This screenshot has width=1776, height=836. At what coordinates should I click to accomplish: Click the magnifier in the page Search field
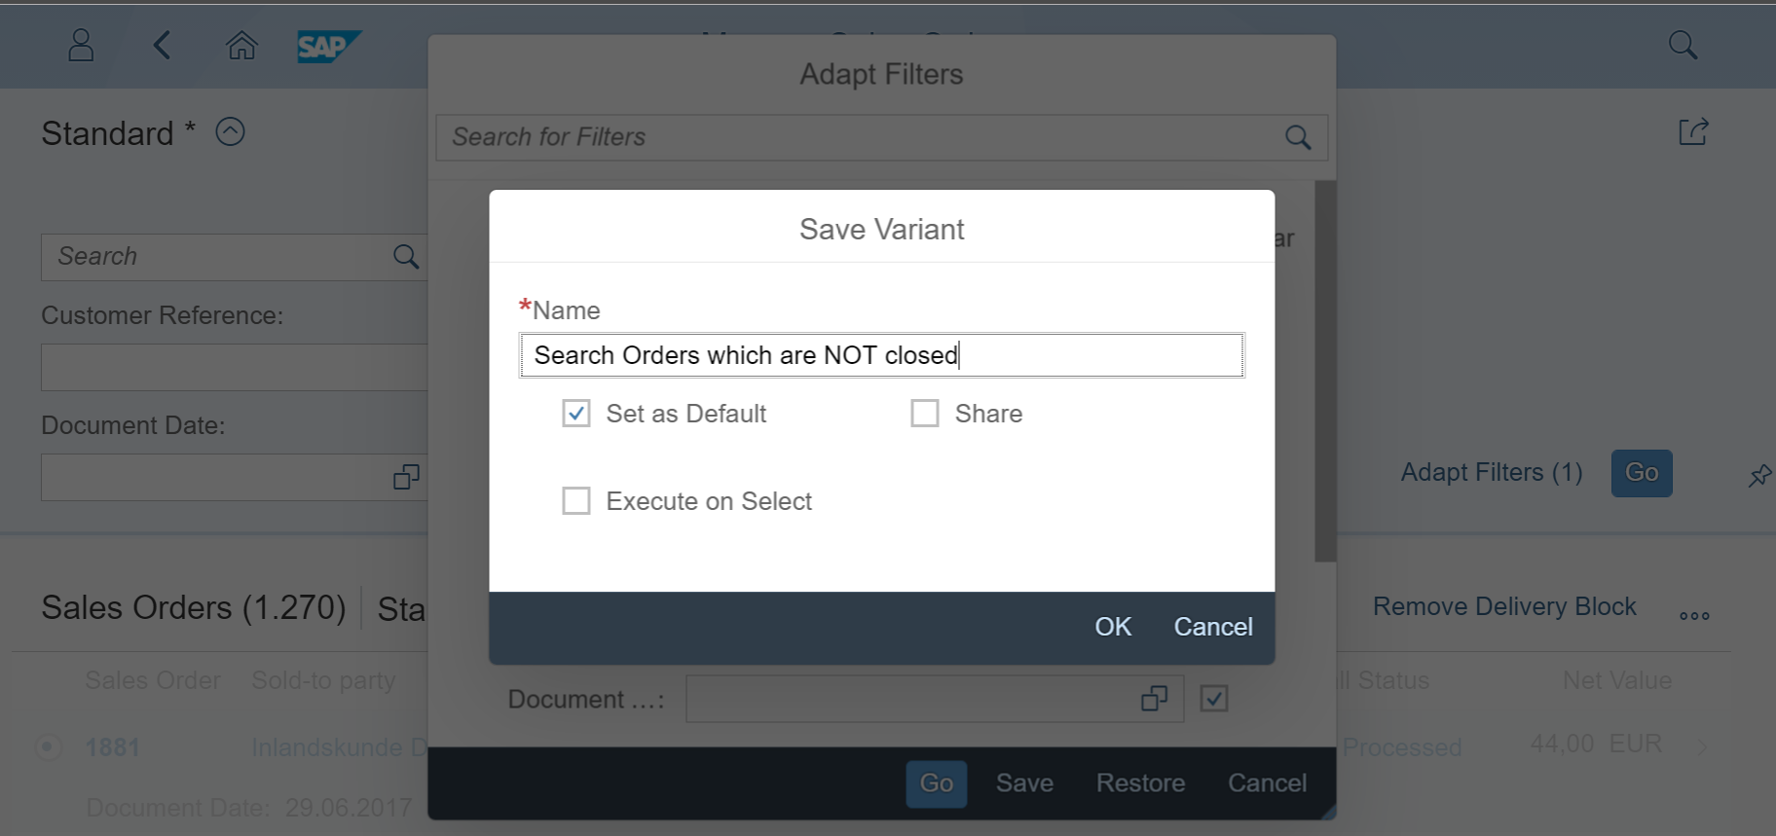click(x=406, y=257)
